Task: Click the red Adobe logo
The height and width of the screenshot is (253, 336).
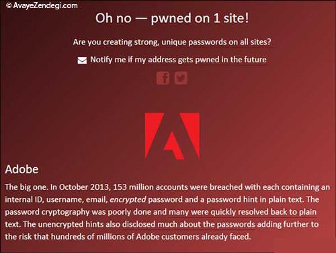Action: click(x=172, y=136)
